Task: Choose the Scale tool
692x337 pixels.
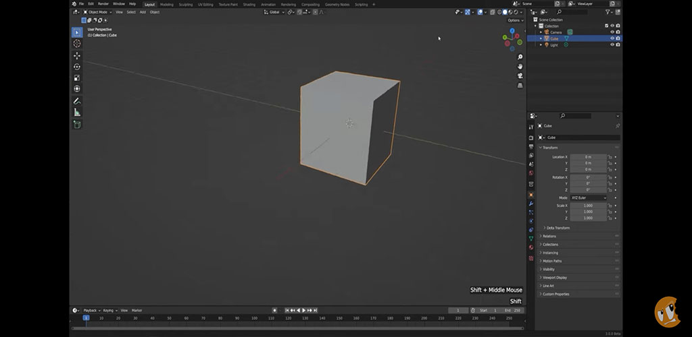Action: (x=76, y=78)
